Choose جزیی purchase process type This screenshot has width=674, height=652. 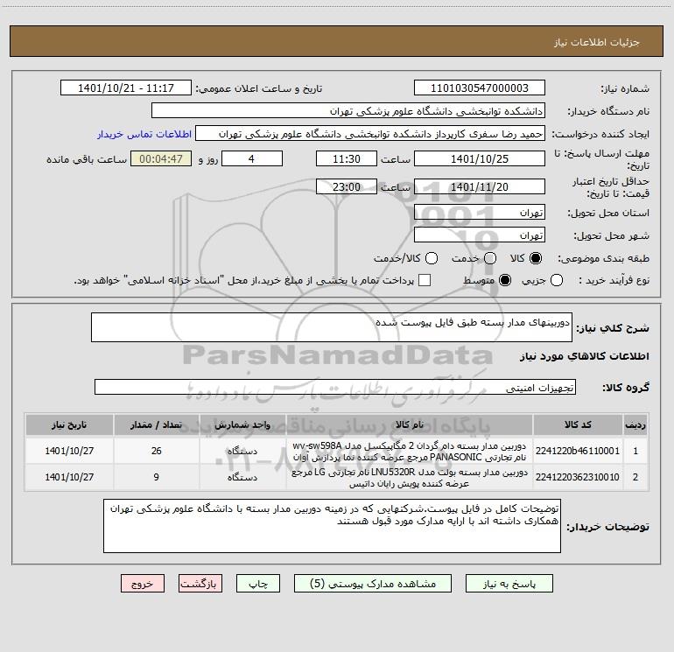pos(556,280)
